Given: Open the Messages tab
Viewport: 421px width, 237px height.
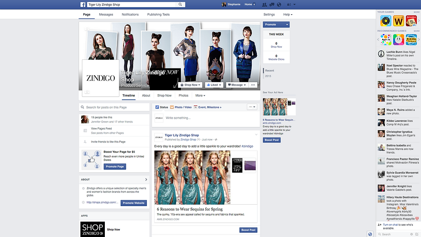Looking at the screenshot, I should 106,15.
